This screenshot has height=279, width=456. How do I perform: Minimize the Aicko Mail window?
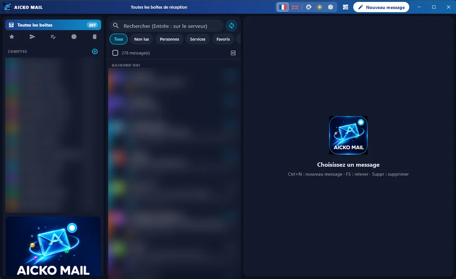coord(420,7)
